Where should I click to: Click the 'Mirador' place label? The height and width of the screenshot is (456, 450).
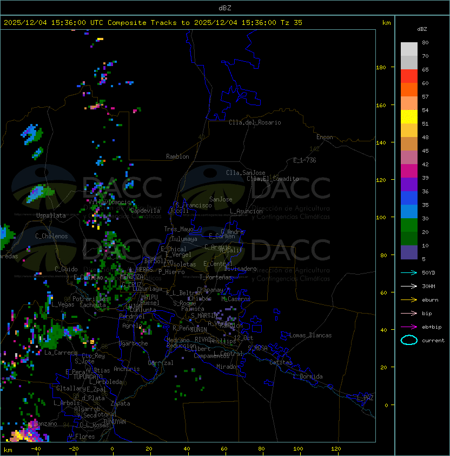click(228, 367)
